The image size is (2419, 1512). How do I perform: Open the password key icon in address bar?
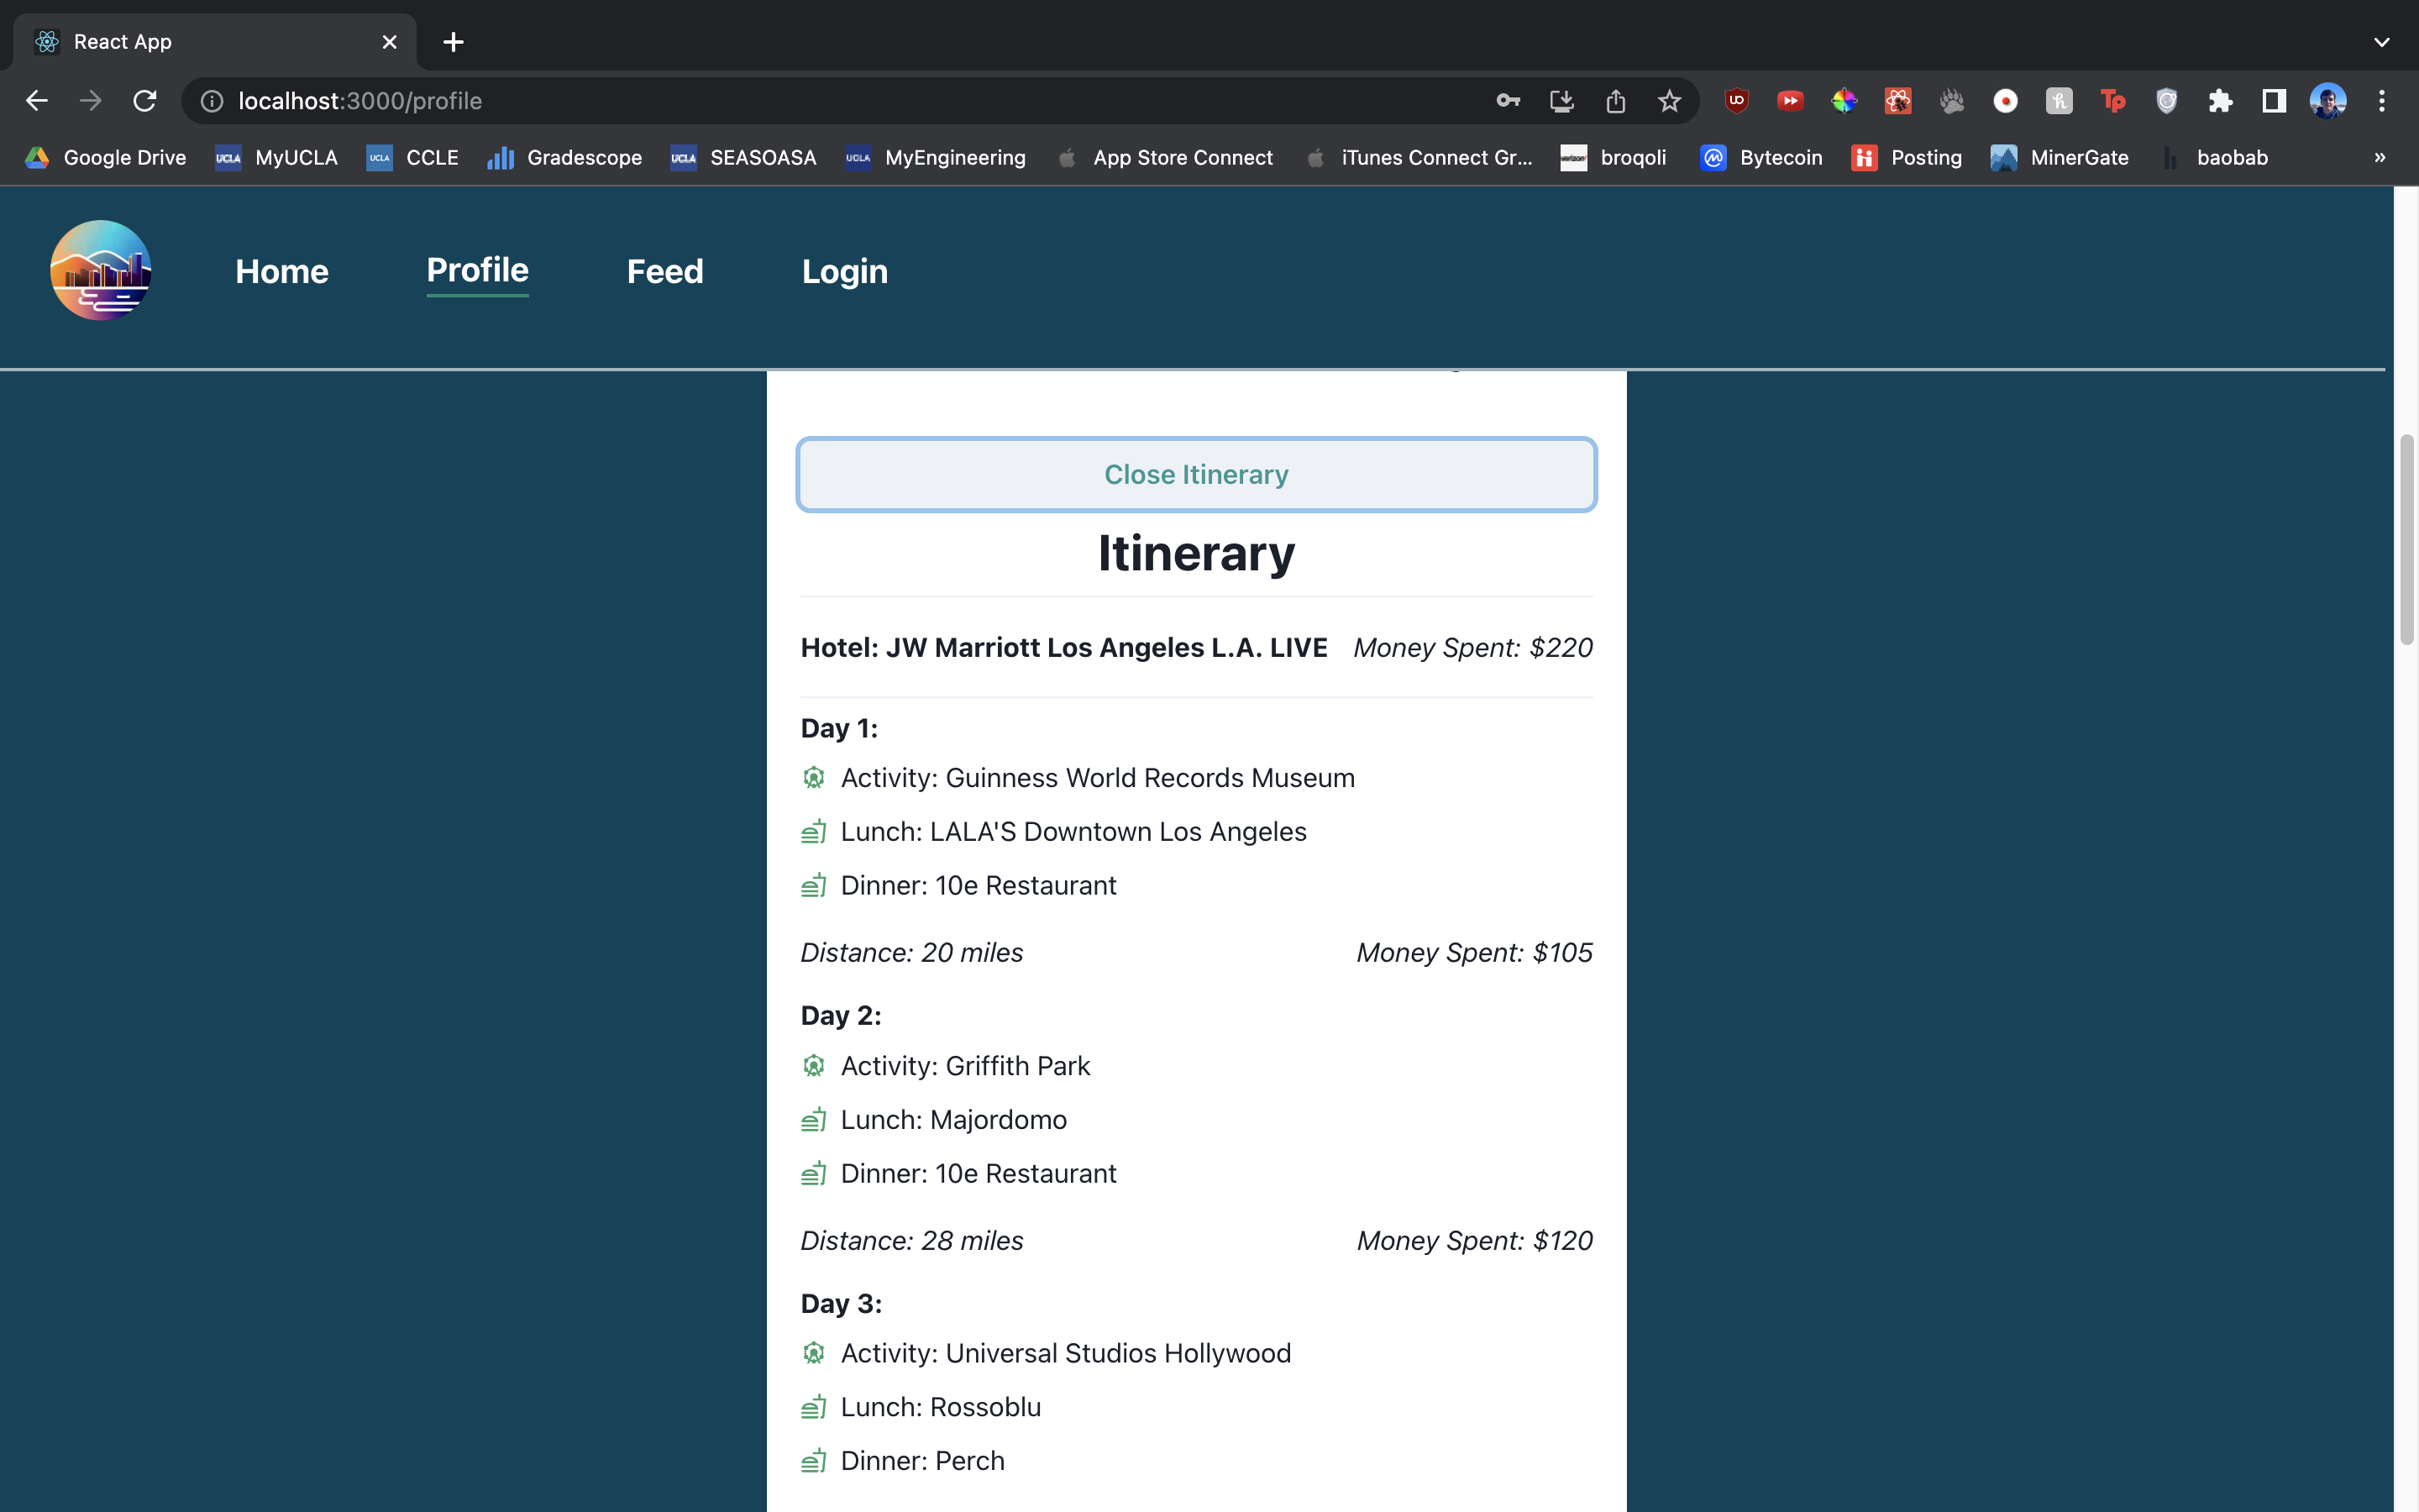[1508, 101]
